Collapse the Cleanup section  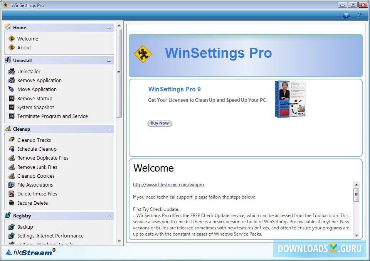109,129
